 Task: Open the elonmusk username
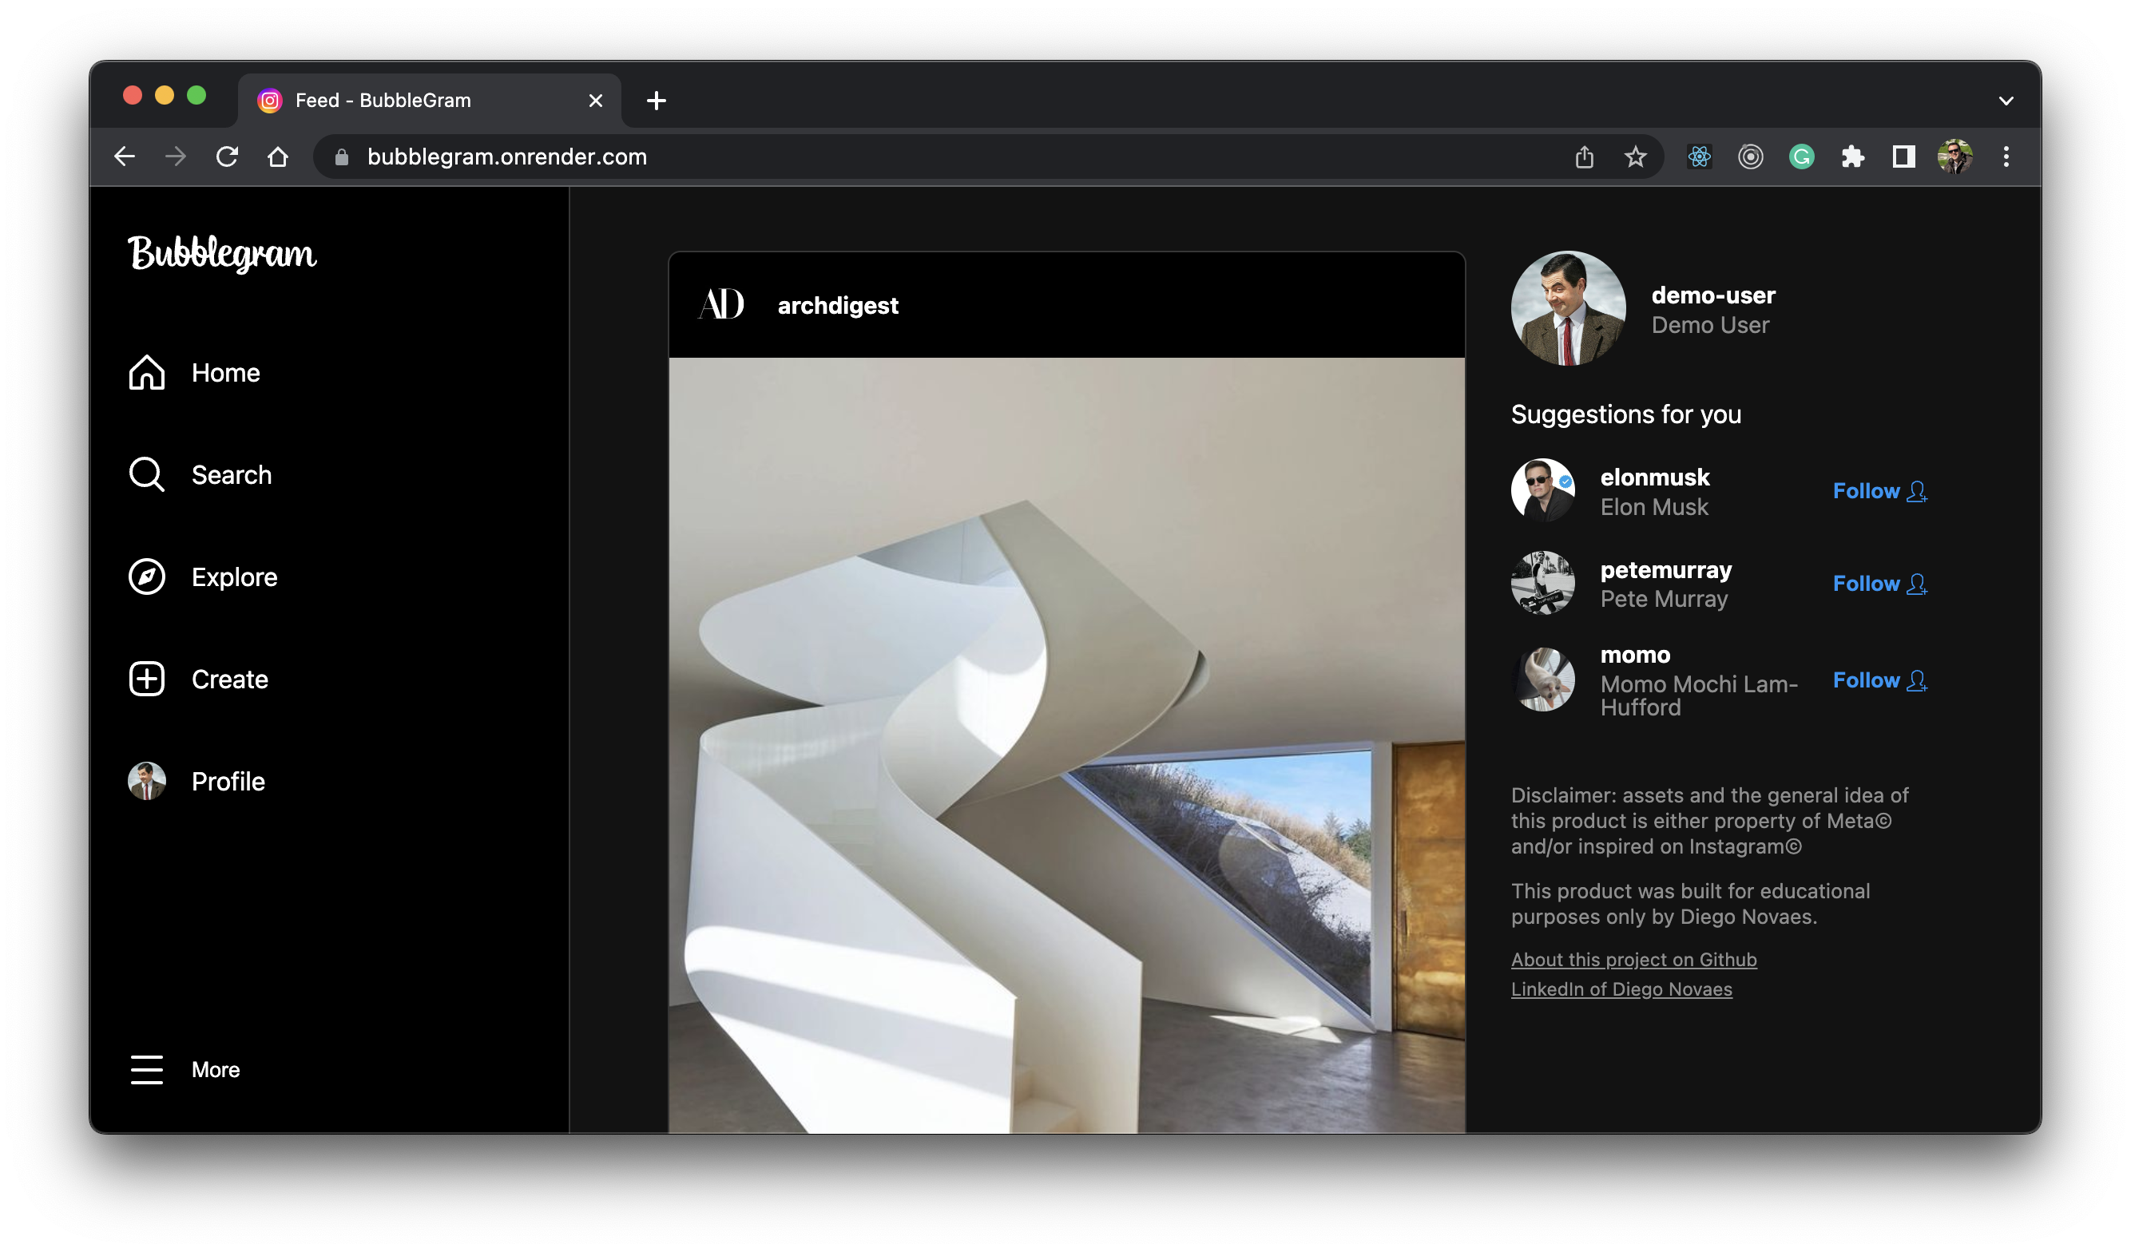click(1655, 477)
